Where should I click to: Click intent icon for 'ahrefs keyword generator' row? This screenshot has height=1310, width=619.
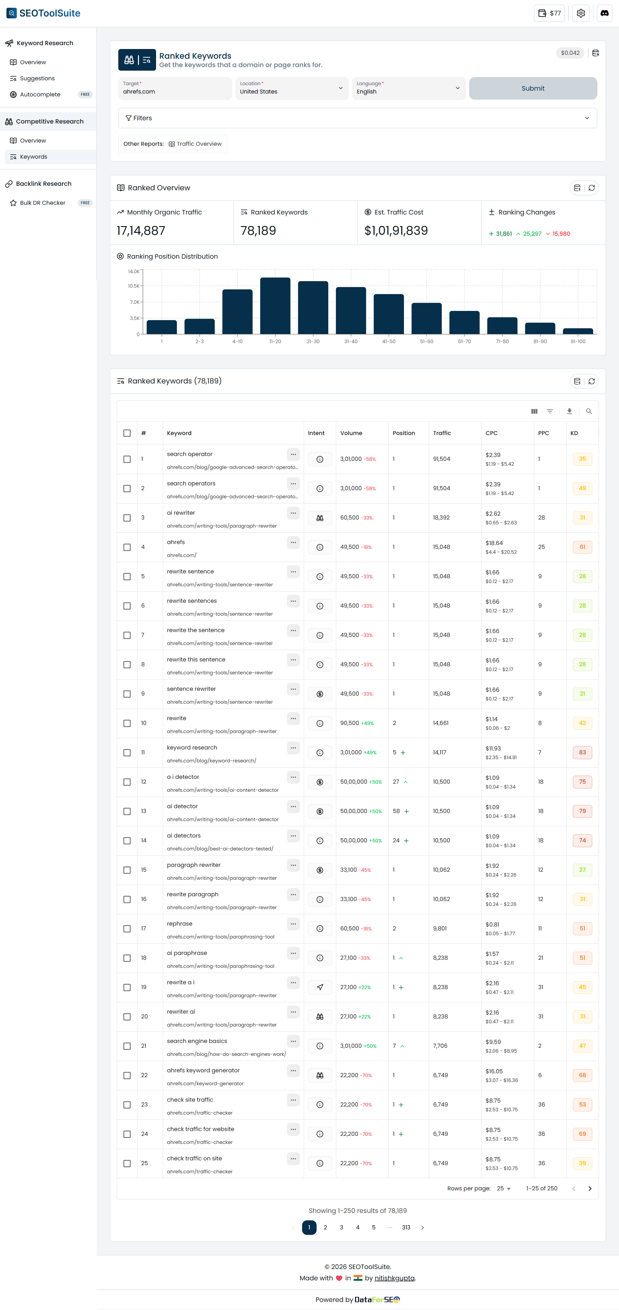coord(320,1075)
